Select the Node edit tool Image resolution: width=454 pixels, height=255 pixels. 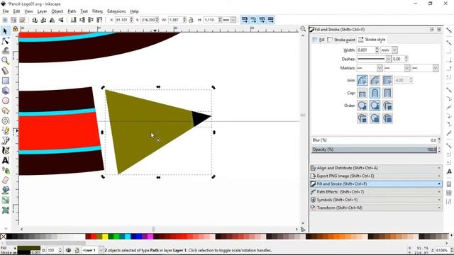pos(5,41)
